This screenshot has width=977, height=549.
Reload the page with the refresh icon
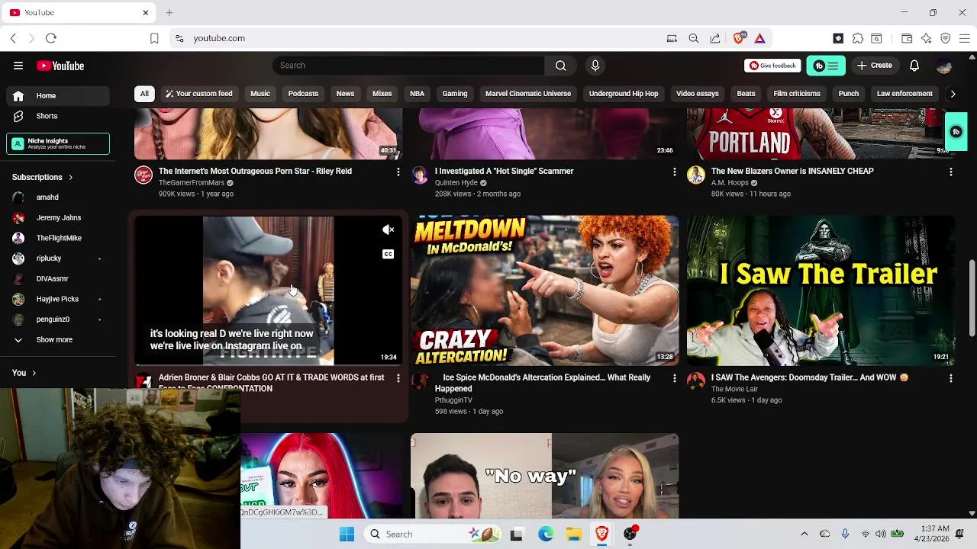coord(51,38)
